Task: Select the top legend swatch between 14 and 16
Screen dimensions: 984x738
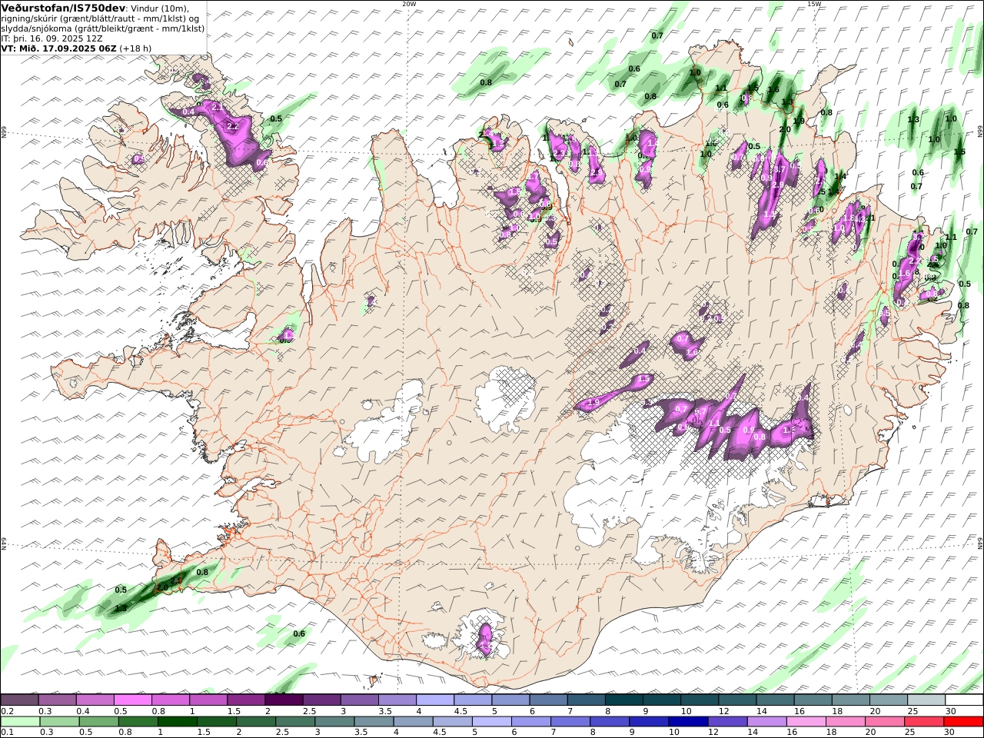Action: tap(775, 700)
